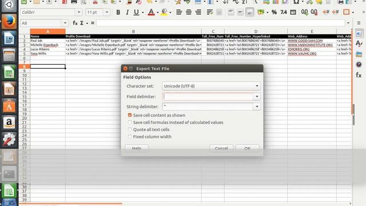The height and width of the screenshot is (206, 366).
Task: Open sidebar Navigator deck
Action: click(359, 65)
